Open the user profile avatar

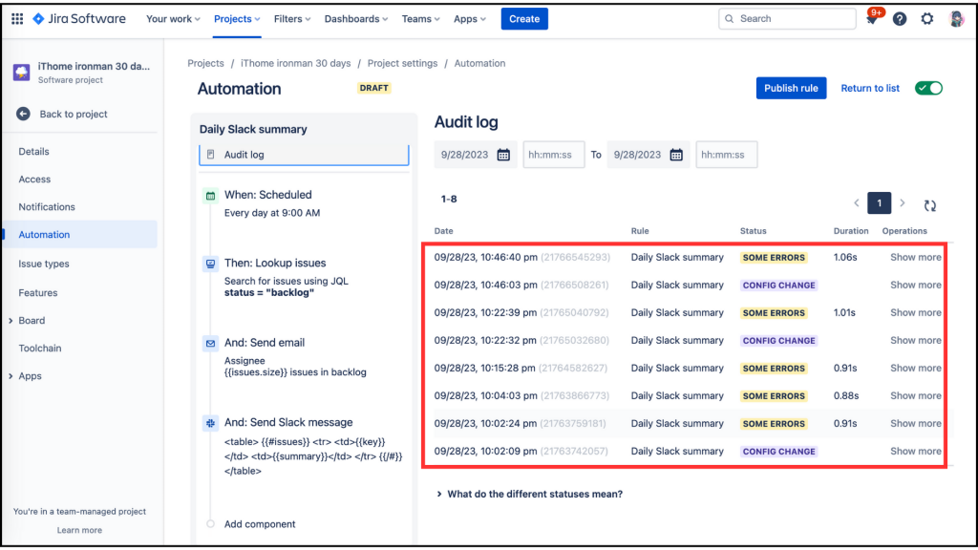[956, 19]
